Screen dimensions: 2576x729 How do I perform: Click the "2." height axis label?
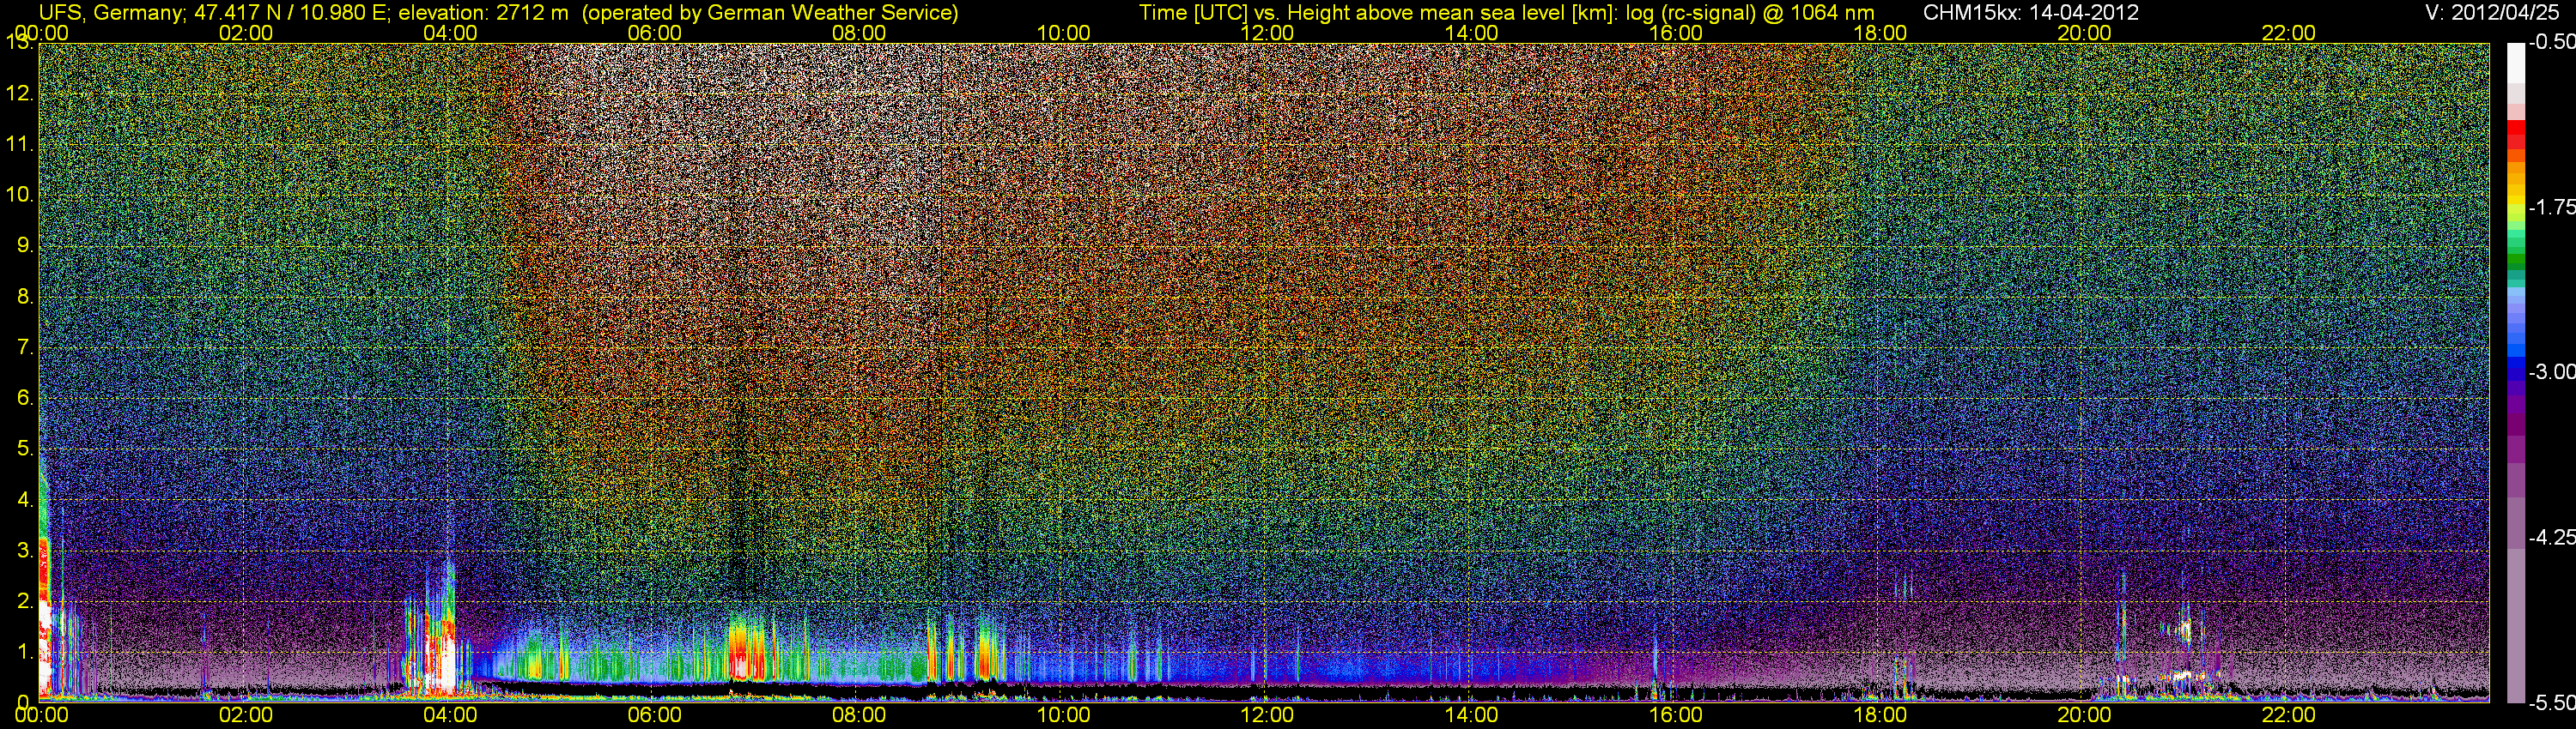pyautogui.click(x=24, y=601)
